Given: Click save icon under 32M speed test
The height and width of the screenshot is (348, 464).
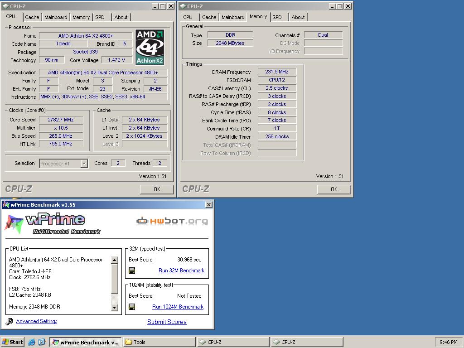Looking at the screenshot, I should click(x=132, y=271).
